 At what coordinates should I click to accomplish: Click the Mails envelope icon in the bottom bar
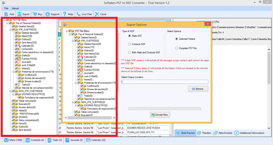pos(6,140)
